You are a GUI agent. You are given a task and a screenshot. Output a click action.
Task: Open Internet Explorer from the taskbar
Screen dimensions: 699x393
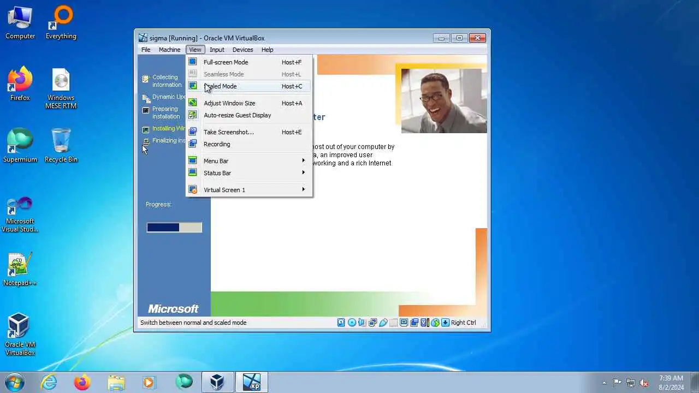(x=49, y=382)
